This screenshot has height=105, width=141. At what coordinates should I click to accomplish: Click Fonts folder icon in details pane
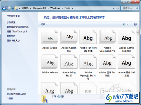point(45,99)
